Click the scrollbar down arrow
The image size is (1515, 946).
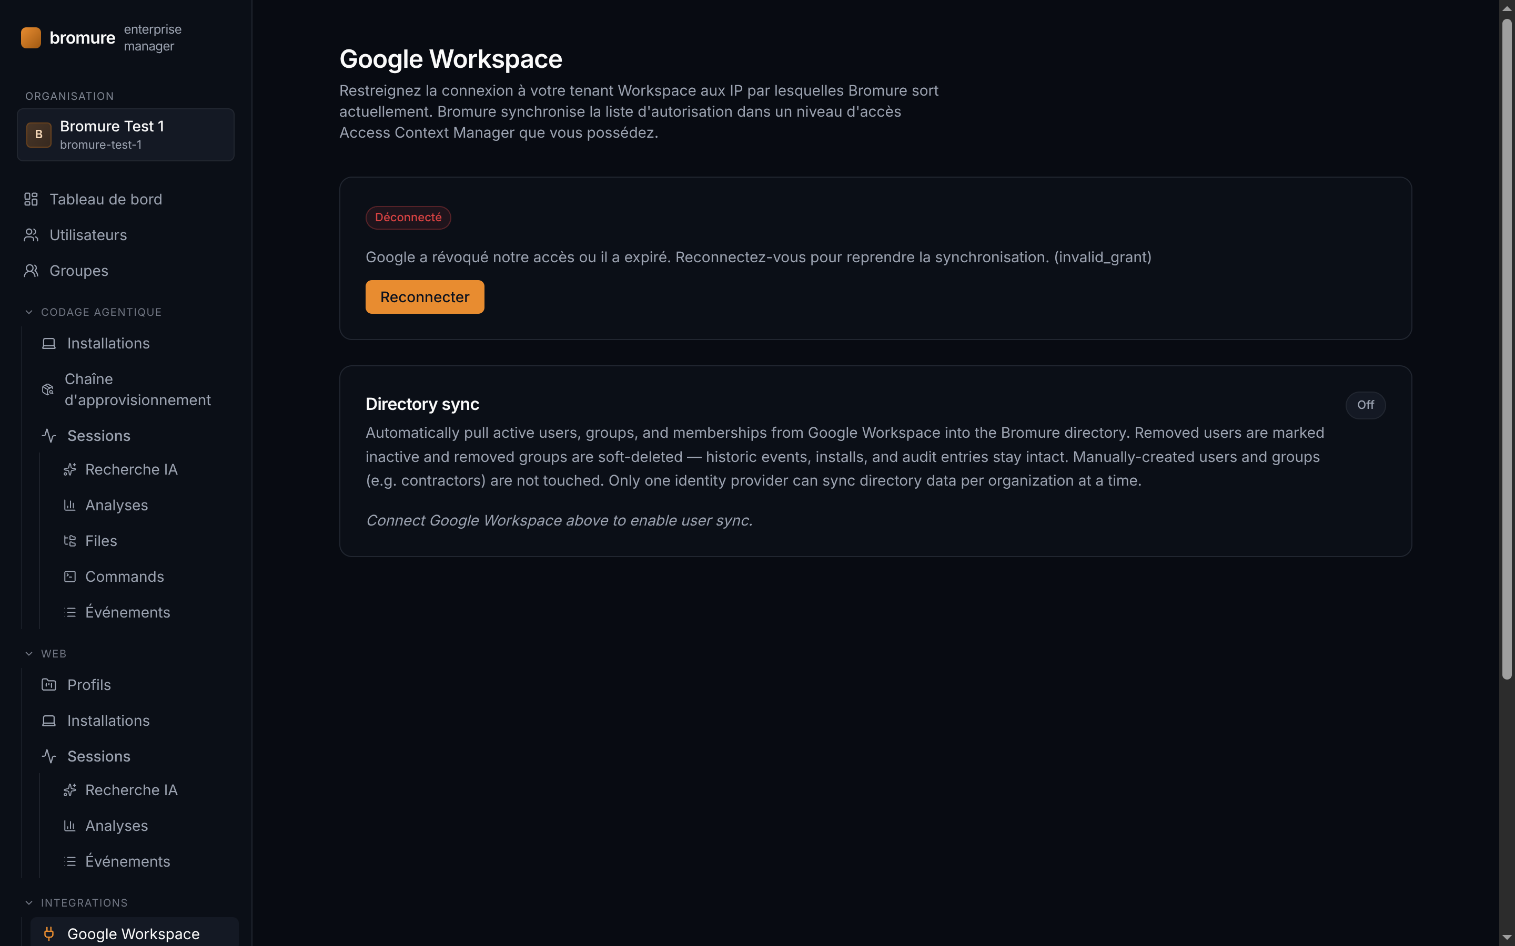tap(1507, 937)
